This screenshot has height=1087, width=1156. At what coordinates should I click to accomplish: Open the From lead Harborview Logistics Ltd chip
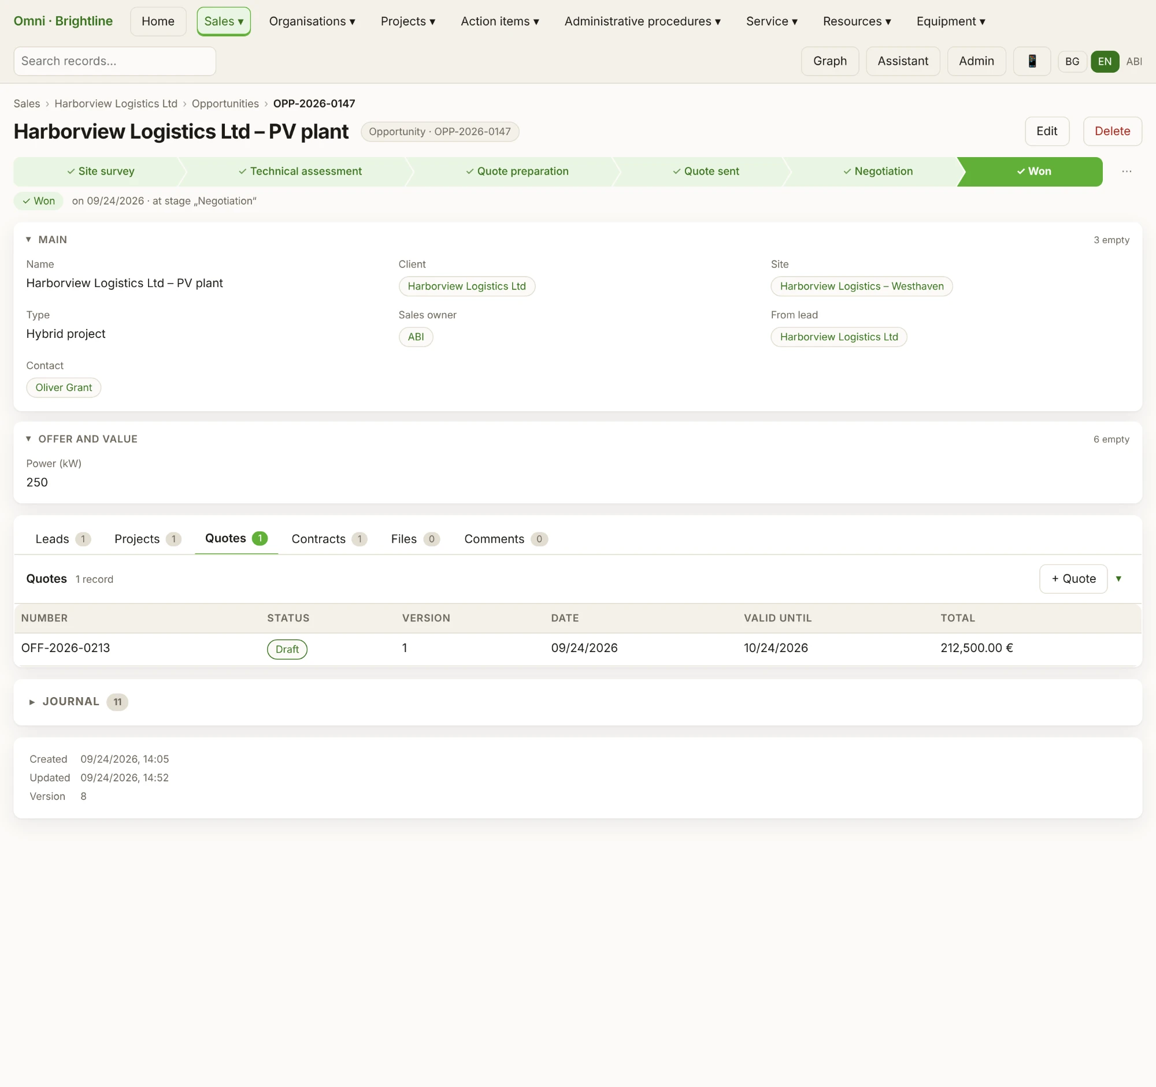839,337
